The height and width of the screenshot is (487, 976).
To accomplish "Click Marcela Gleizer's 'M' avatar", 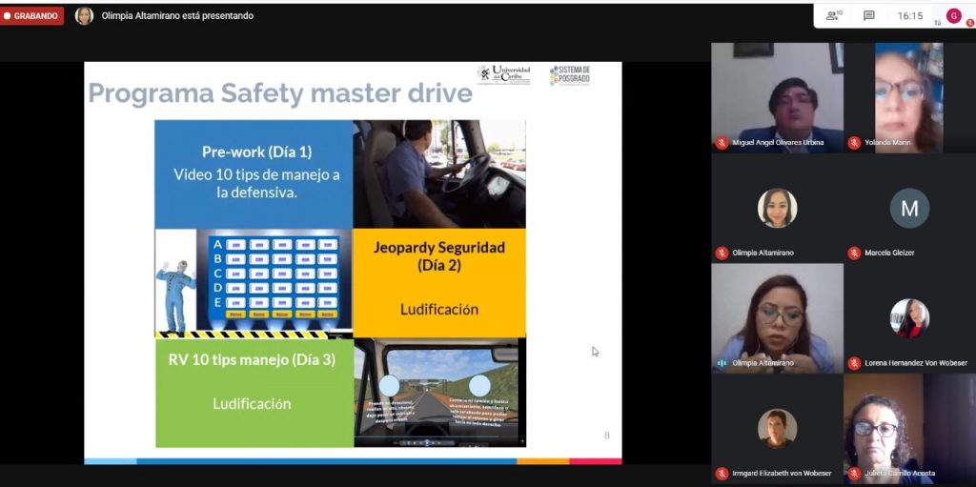I will click(x=909, y=208).
